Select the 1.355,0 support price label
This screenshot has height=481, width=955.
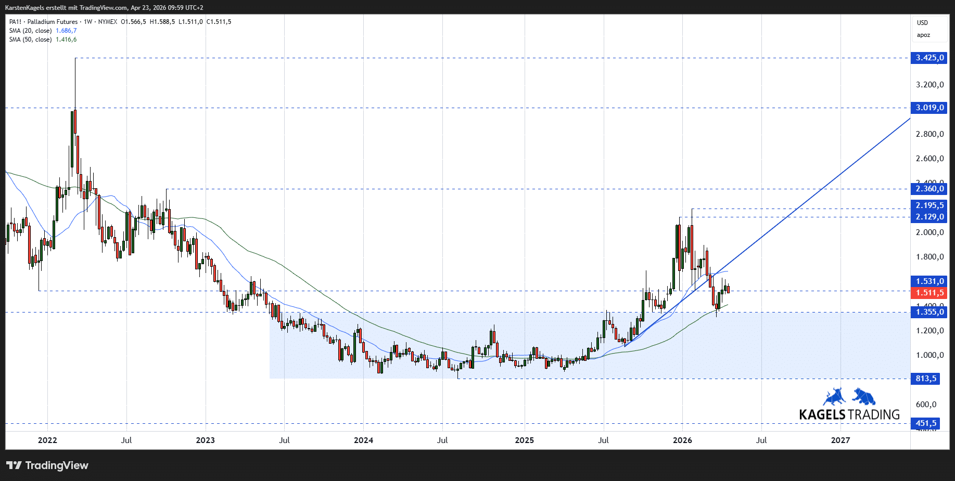click(x=929, y=312)
